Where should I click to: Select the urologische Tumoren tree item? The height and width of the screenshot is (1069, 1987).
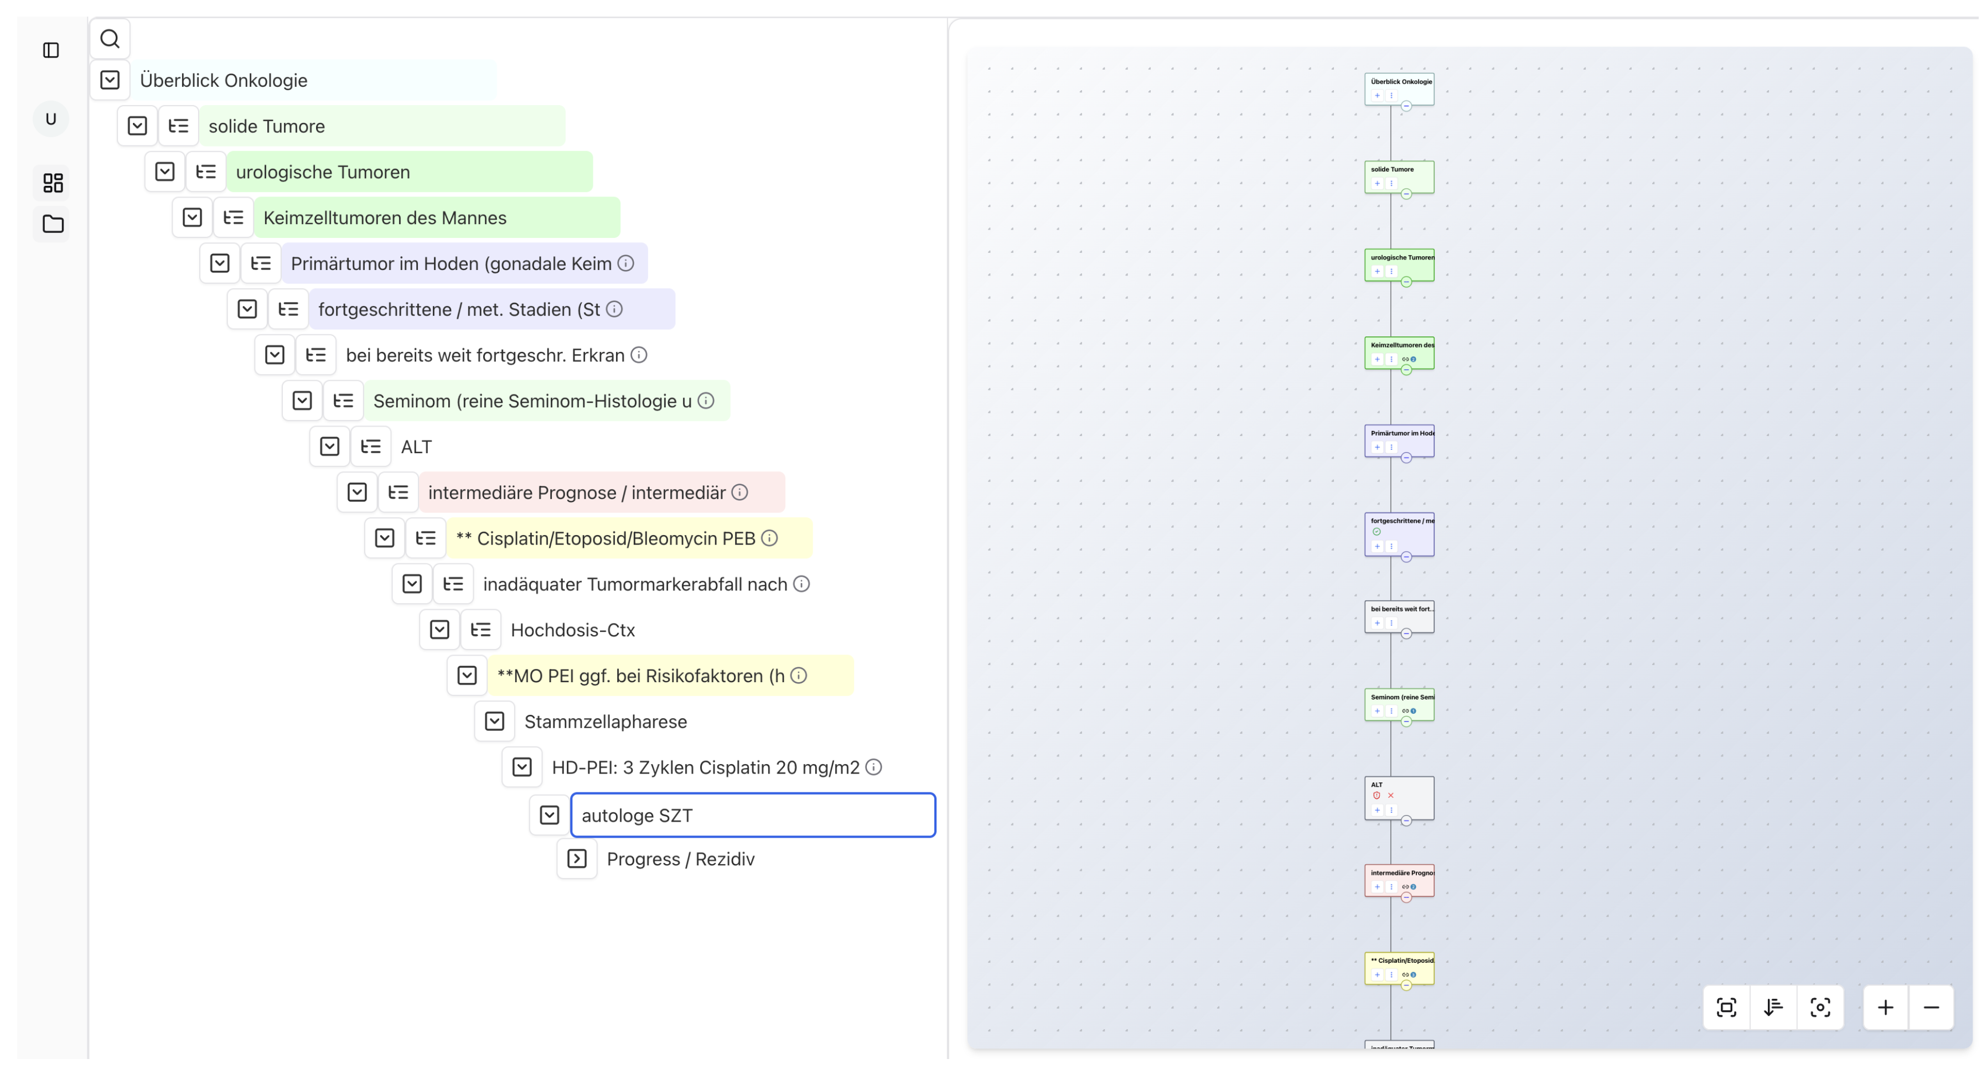[x=323, y=172]
